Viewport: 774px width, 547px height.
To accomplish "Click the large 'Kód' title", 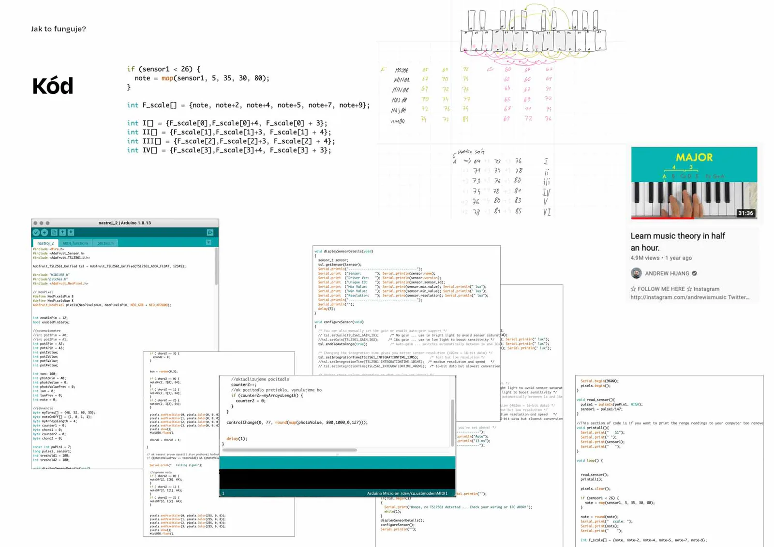I will 53,86.
